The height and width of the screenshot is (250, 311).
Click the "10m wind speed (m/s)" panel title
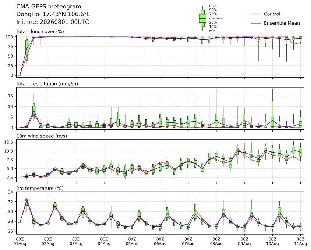point(42,136)
